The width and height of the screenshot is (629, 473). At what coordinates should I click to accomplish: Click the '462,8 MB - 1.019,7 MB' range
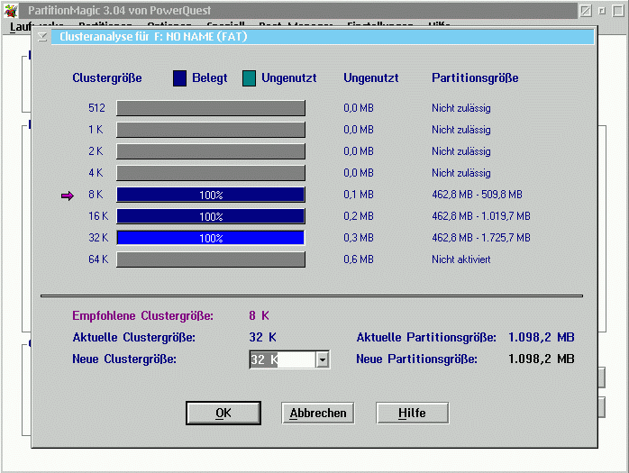click(481, 216)
